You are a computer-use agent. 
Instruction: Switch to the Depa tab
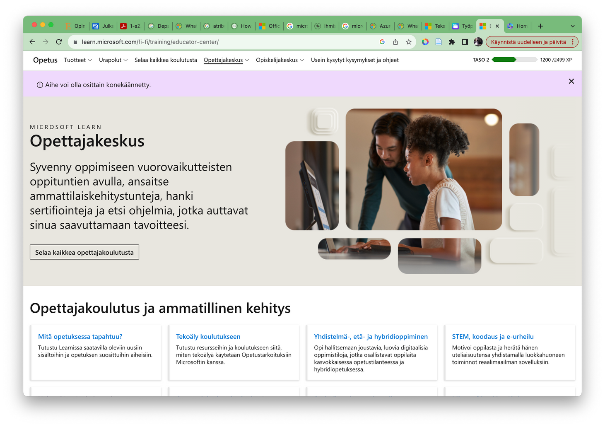point(158,26)
